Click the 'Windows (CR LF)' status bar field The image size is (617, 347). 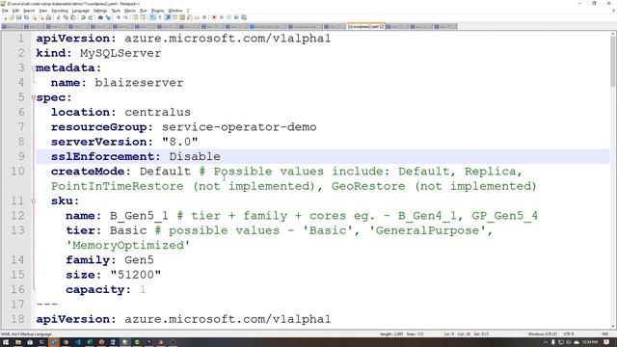click(x=542, y=334)
